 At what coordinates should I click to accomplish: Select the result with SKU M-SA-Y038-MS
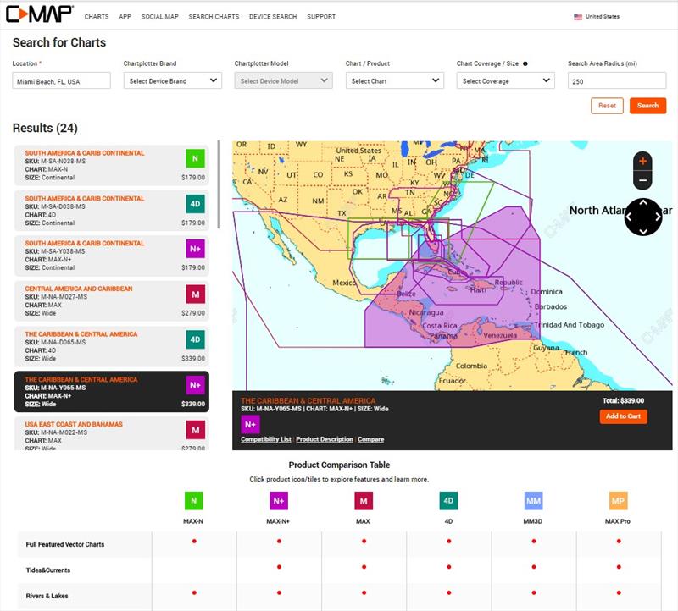click(112, 256)
